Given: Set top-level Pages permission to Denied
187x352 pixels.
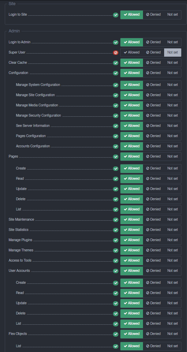Looking at the screenshot, I should click(154, 157).
